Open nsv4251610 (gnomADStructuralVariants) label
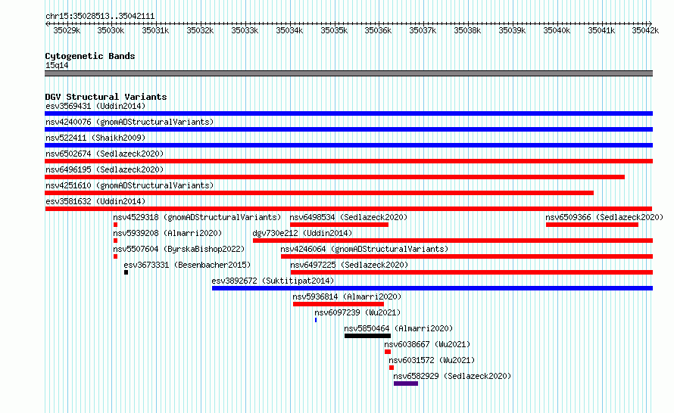Image resolution: width=674 pixels, height=413 pixels. pyautogui.click(x=129, y=185)
